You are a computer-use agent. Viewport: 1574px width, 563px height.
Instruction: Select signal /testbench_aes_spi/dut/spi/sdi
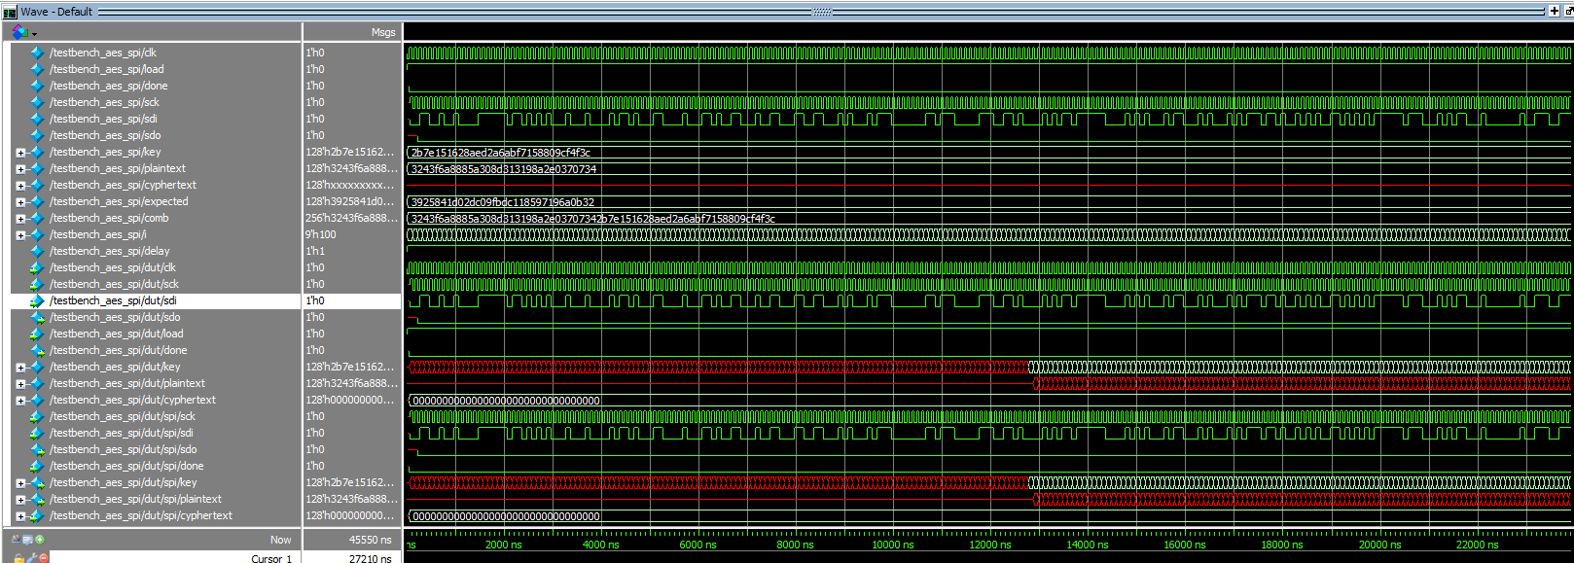(122, 433)
